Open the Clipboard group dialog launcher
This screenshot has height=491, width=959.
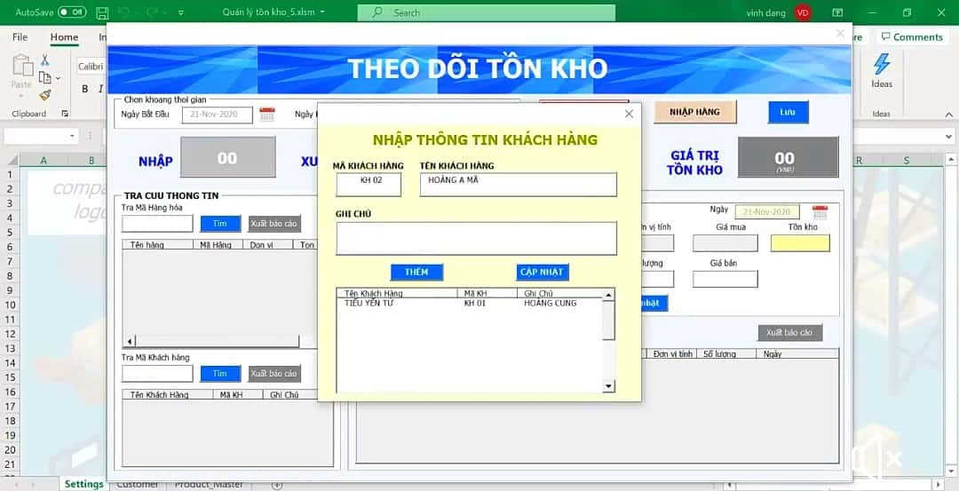tap(65, 114)
